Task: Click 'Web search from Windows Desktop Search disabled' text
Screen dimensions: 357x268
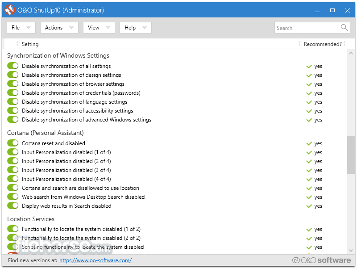Action: coord(83,197)
